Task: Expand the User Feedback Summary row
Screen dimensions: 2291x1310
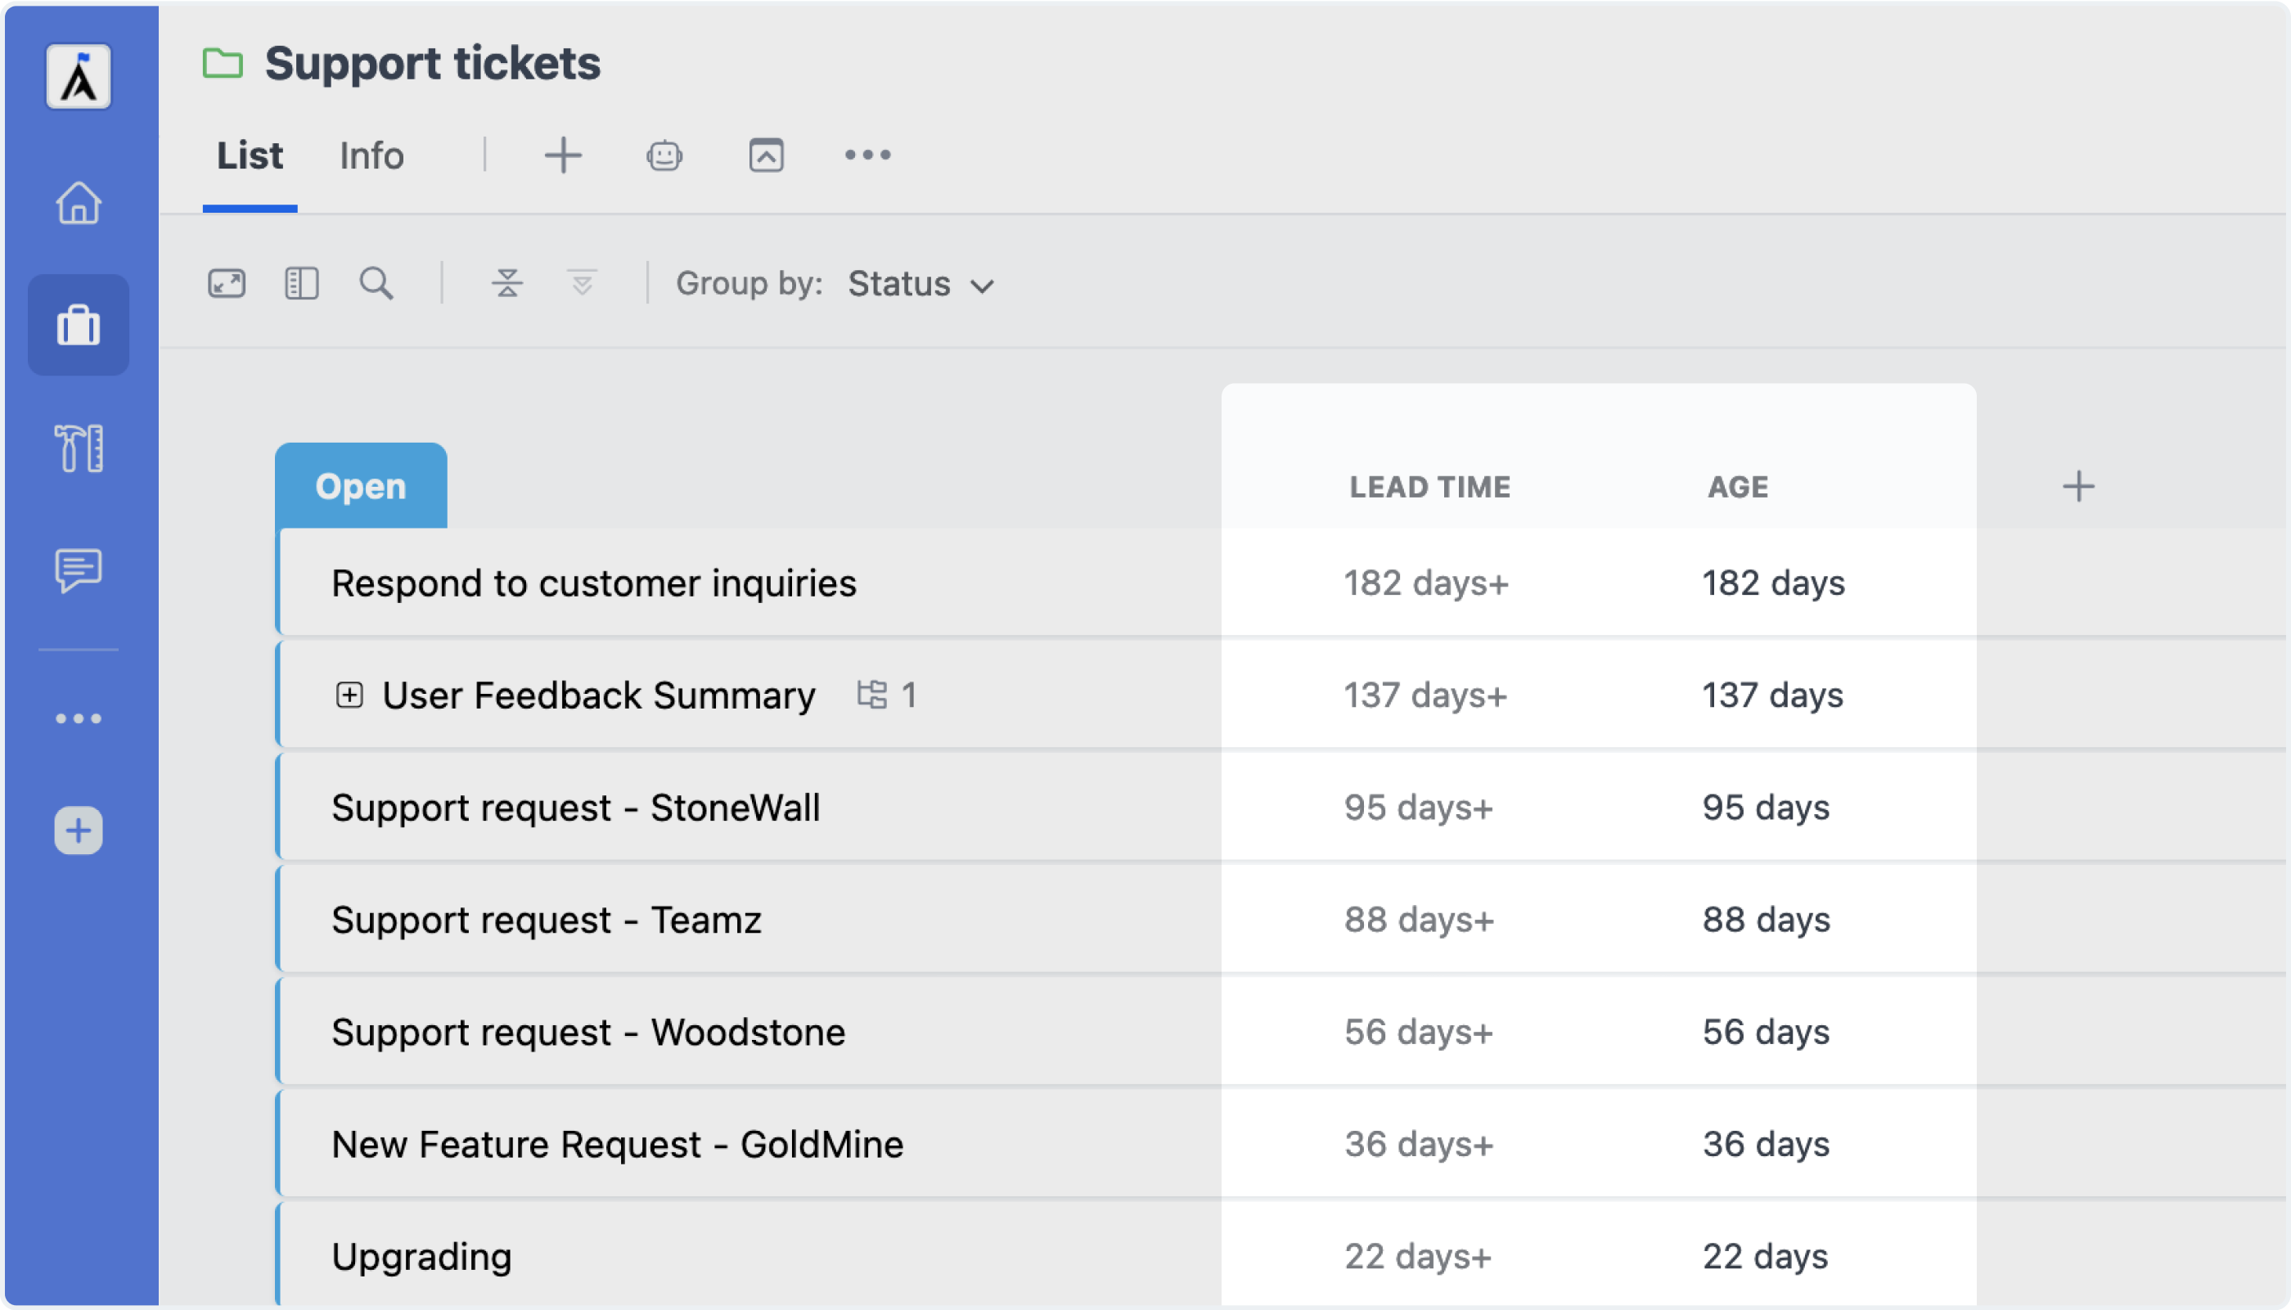Action: tap(349, 695)
